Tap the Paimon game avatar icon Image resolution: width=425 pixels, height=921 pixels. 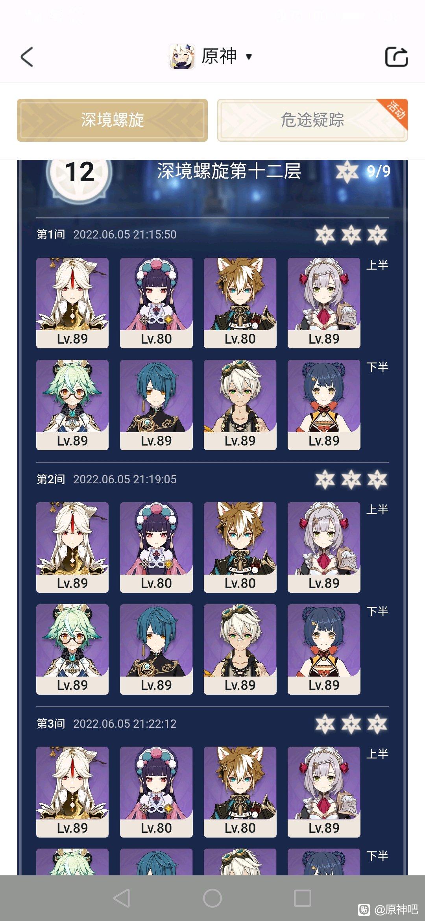point(182,57)
